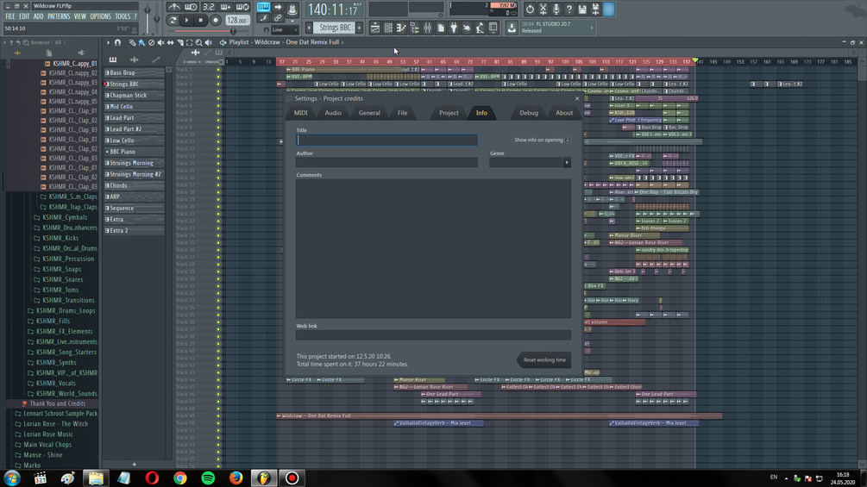867x487 pixels.
Task: Open Firefox from the taskbar
Action: pos(236,478)
